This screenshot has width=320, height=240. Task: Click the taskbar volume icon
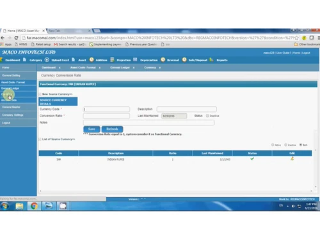tap(294, 206)
